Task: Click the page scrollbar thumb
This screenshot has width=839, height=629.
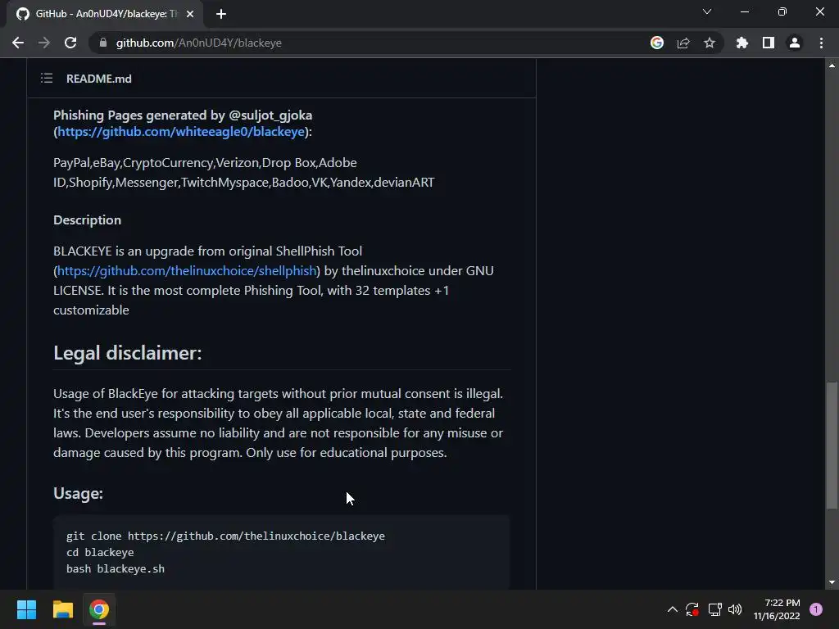Action: (x=832, y=445)
